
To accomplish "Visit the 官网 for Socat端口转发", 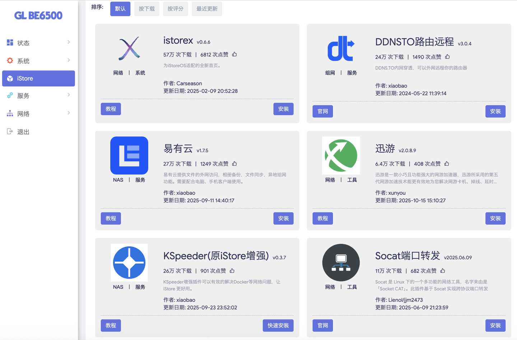I will point(323,325).
